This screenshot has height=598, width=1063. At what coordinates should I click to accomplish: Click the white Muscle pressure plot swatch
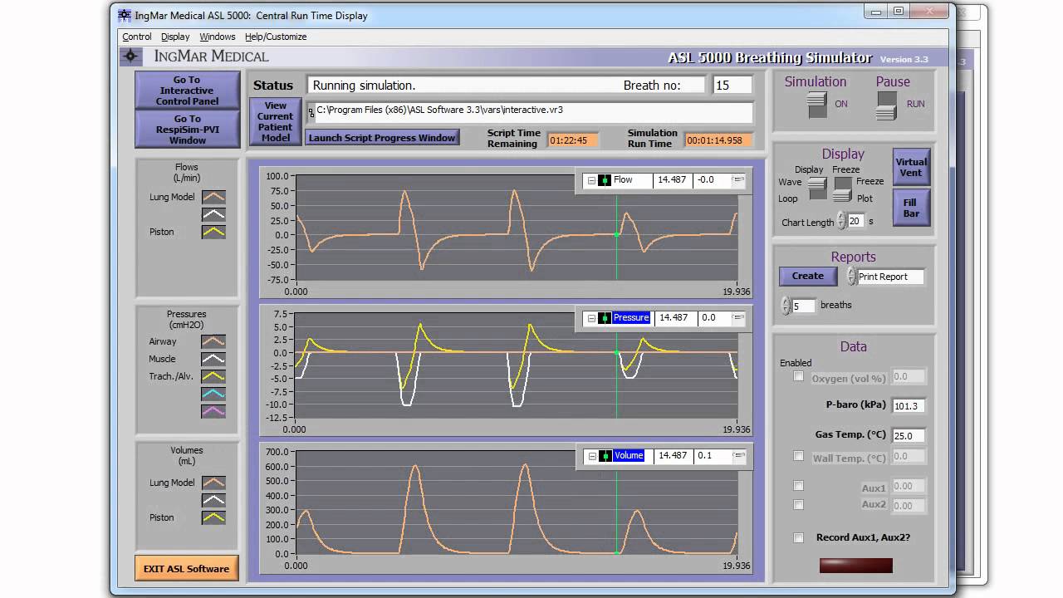tap(213, 359)
